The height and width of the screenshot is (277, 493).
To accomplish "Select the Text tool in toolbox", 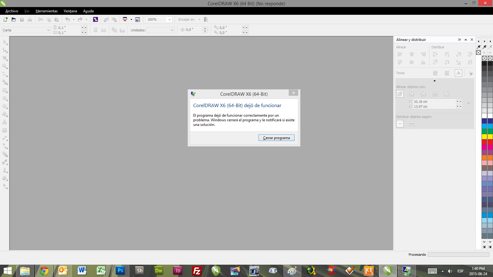I will click(x=5, y=122).
